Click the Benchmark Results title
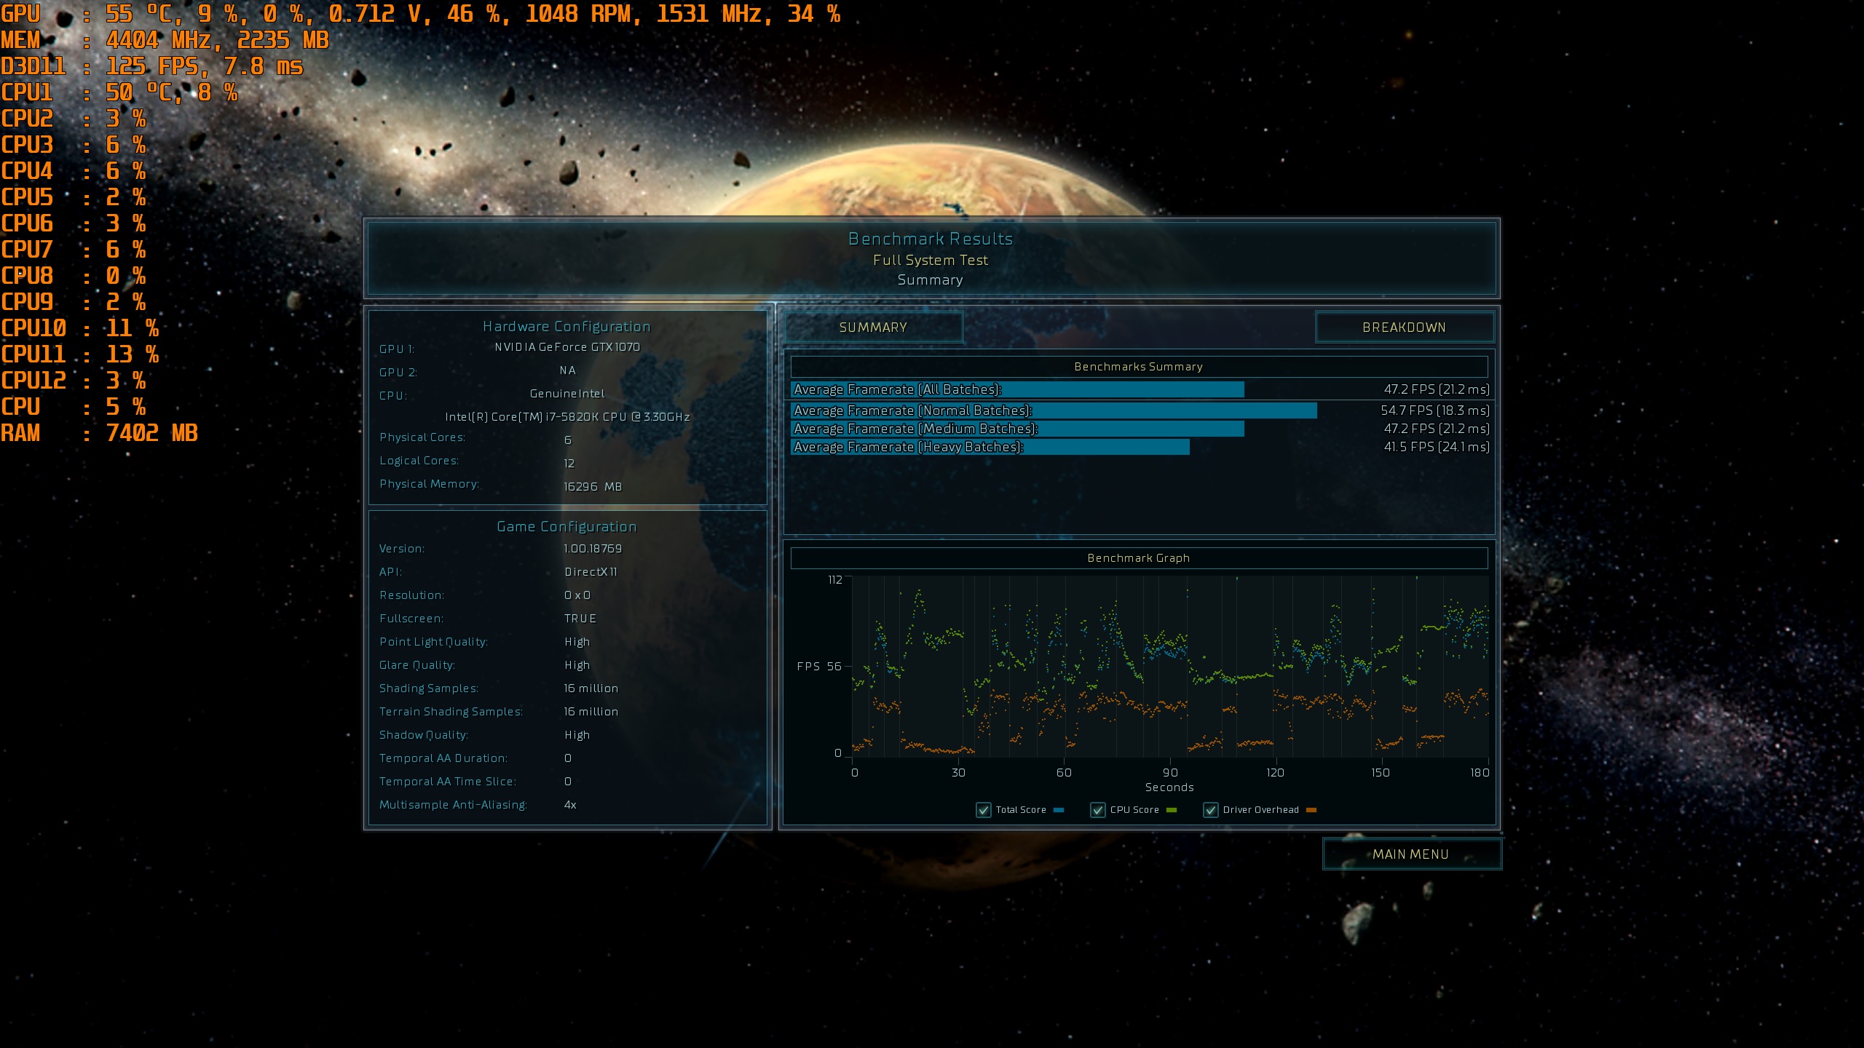Image resolution: width=1864 pixels, height=1048 pixels. pos(931,239)
